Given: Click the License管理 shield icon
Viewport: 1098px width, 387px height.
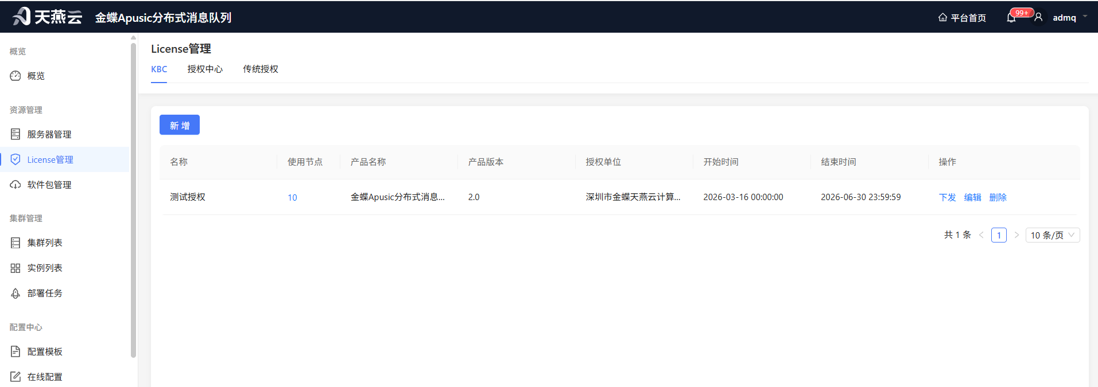Looking at the screenshot, I should pos(15,159).
